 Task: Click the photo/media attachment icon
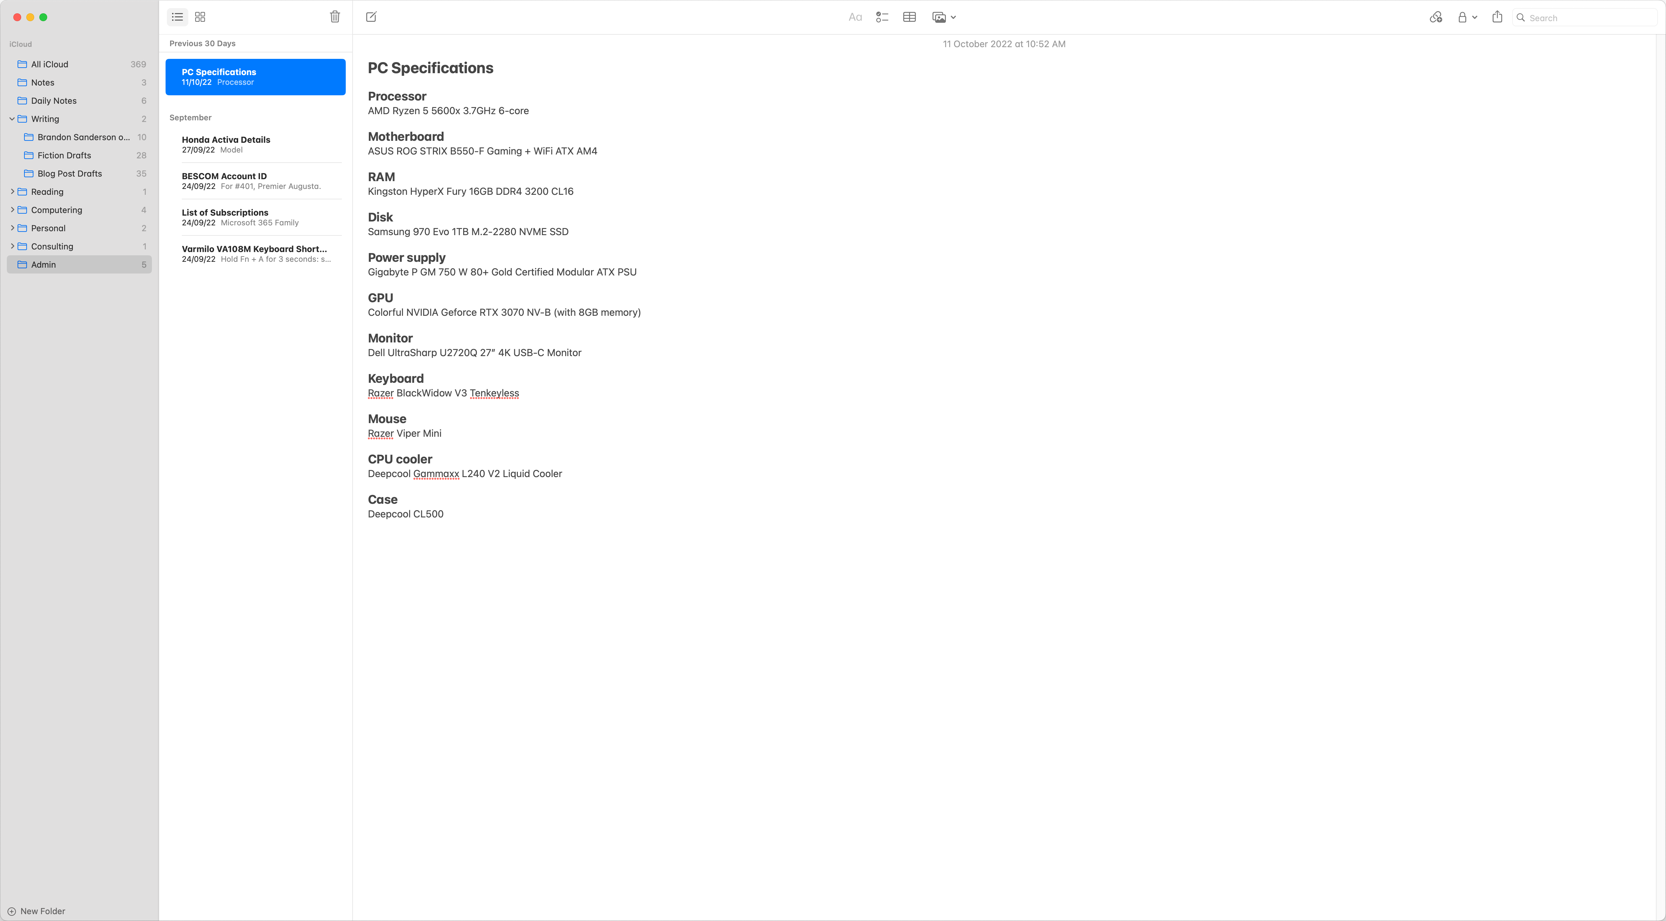click(941, 17)
